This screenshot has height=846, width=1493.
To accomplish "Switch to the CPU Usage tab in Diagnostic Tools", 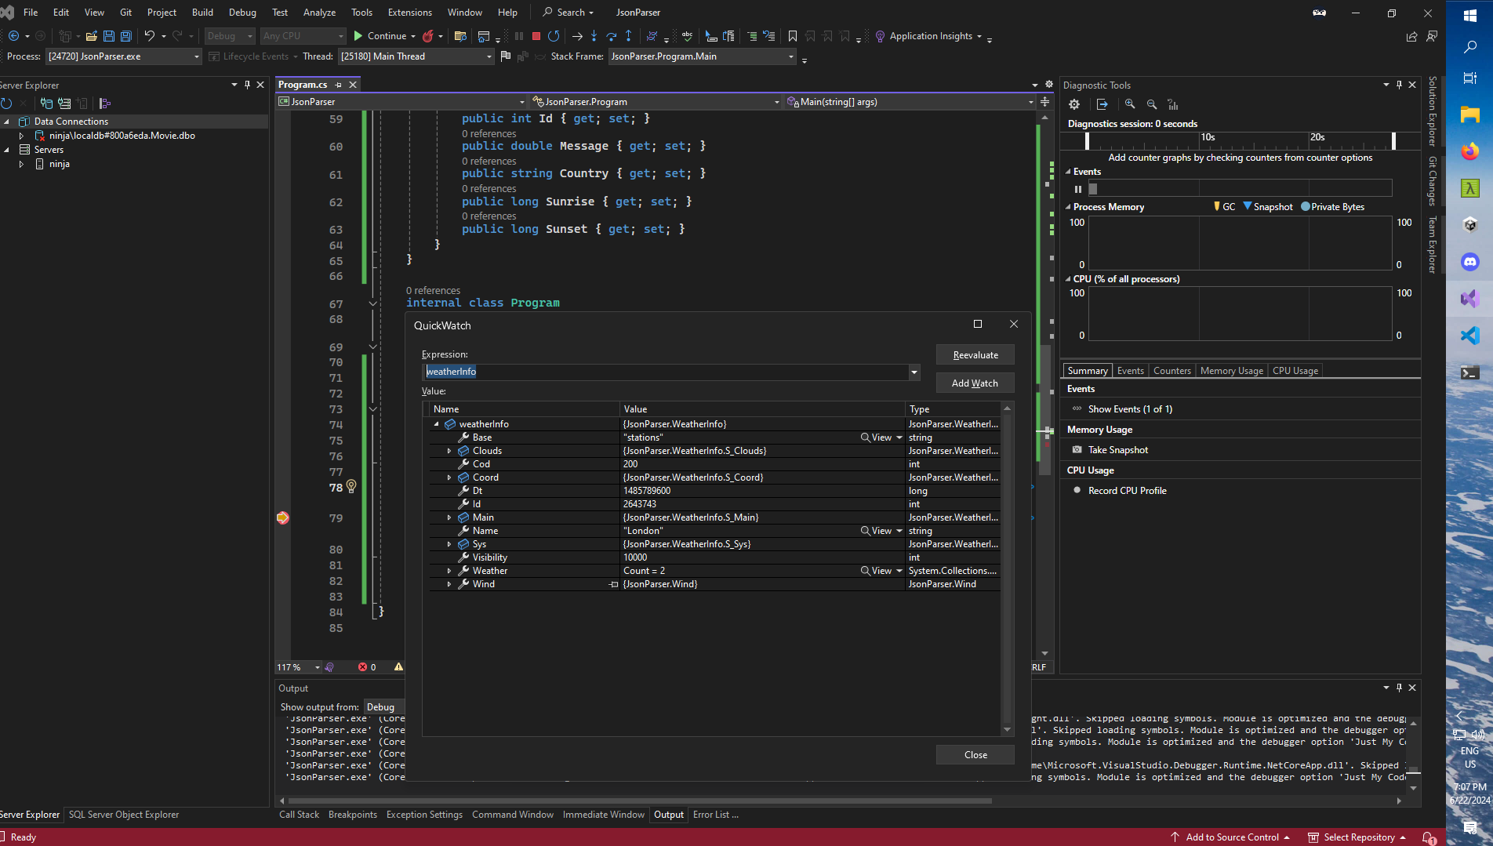I will [x=1295, y=371].
